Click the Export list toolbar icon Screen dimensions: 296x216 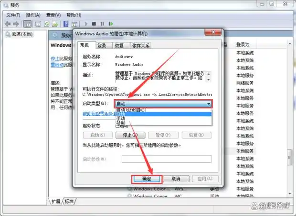(x=55, y=24)
